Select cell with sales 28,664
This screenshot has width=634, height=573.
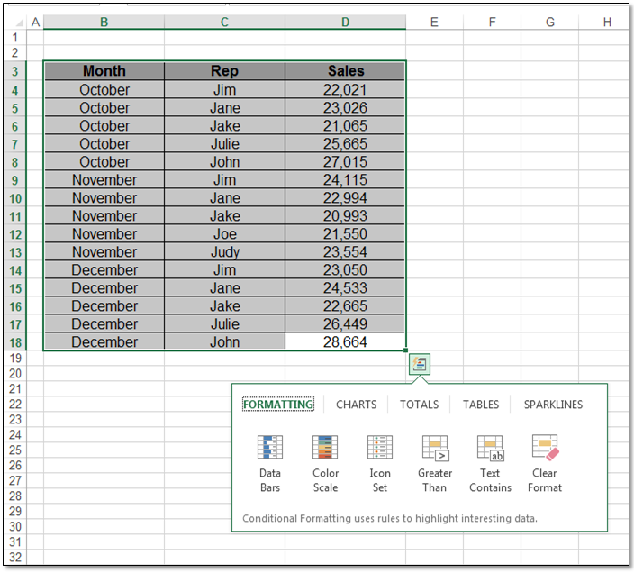pyautogui.click(x=345, y=341)
